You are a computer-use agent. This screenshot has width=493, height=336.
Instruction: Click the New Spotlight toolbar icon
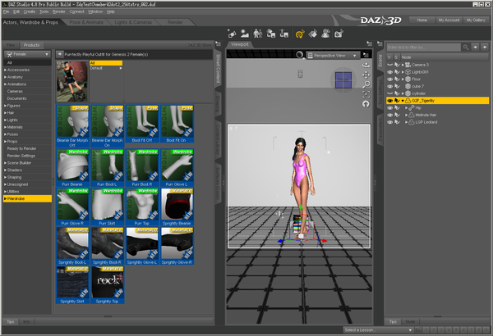[x=232, y=34]
